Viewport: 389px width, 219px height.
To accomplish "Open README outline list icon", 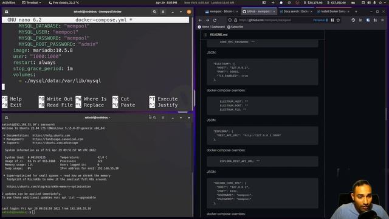I will [205, 35].
